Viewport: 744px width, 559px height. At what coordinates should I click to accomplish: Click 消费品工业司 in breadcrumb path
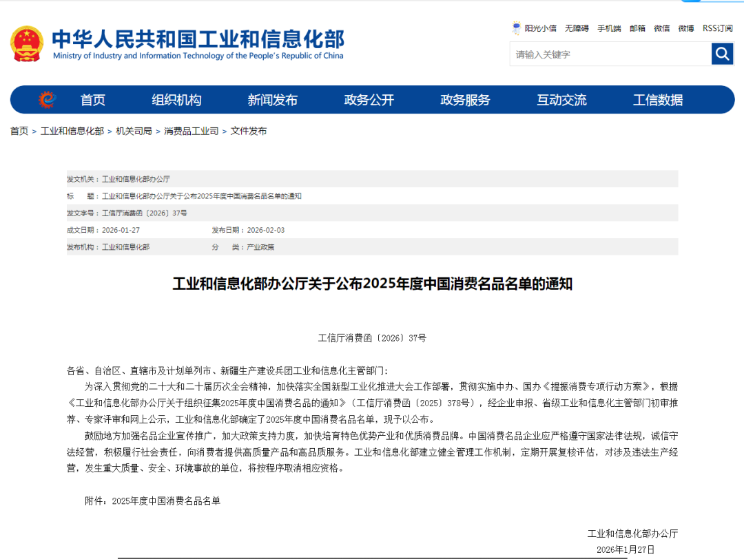click(x=191, y=131)
